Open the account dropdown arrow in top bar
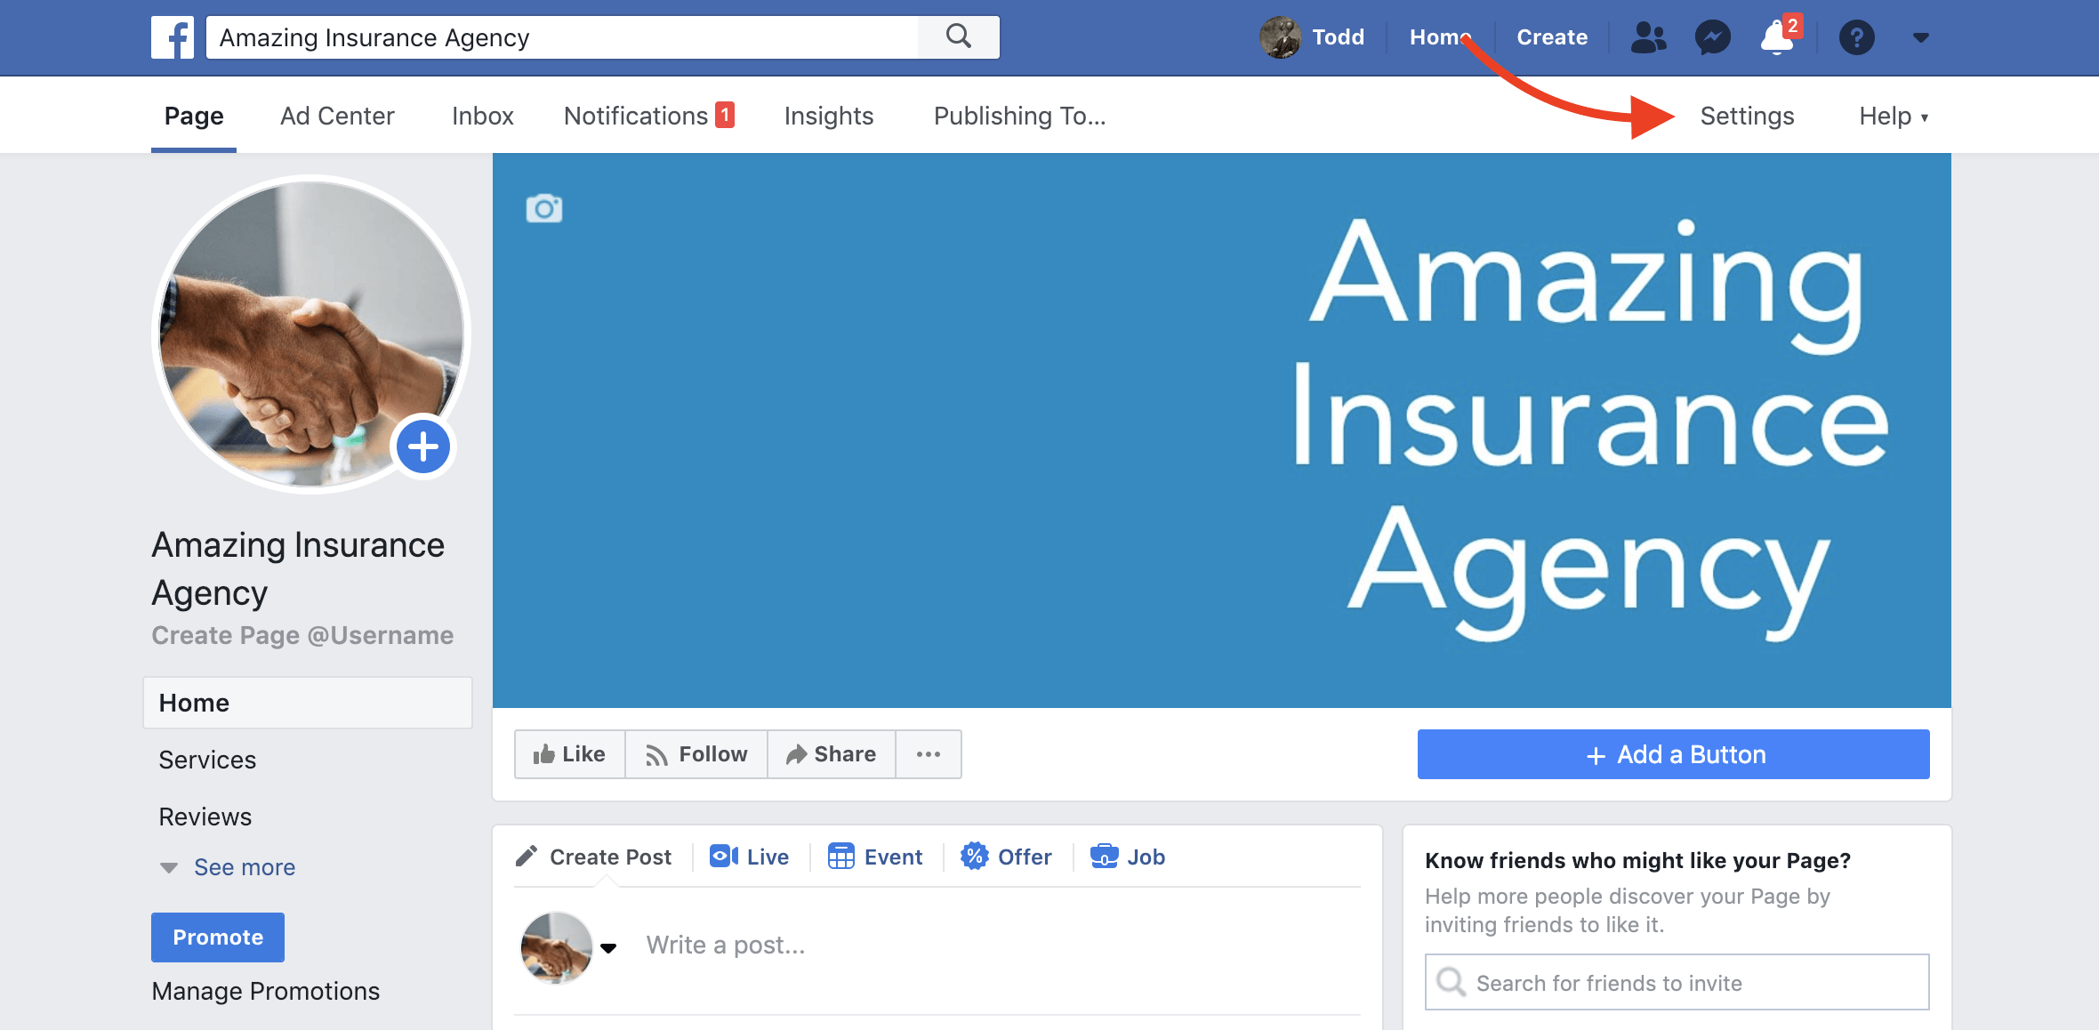Image resolution: width=2099 pixels, height=1030 pixels. click(x=1921, y=37)
